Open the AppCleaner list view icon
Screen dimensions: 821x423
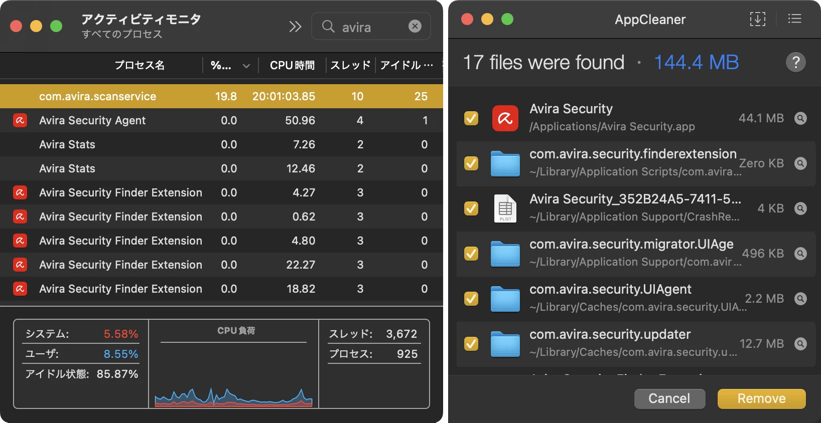coord(794,19)
